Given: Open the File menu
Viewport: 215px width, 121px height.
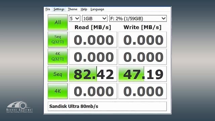Looking at the screenshot, I should (48, 9).
